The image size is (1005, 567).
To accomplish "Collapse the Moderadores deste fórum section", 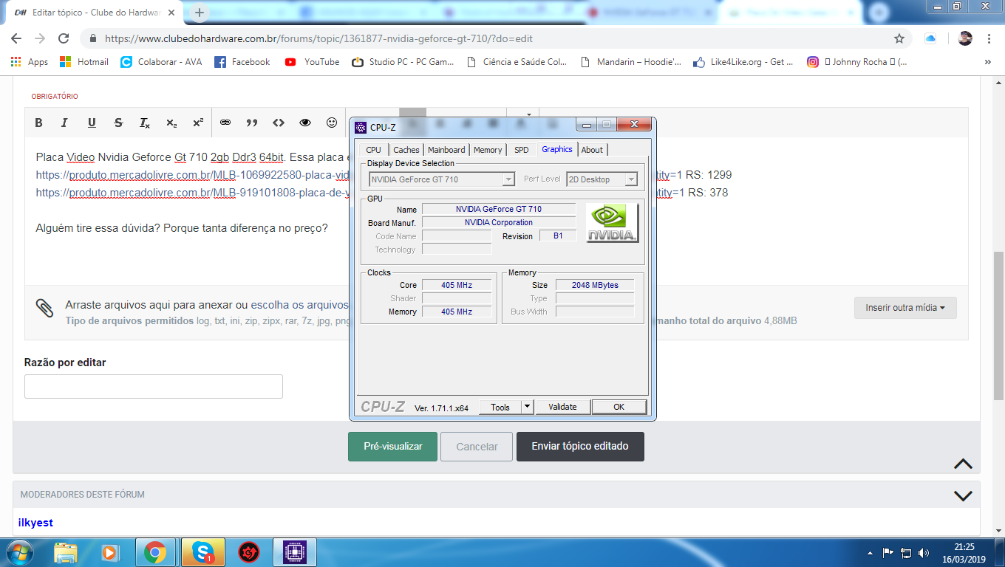I will 962,495.
